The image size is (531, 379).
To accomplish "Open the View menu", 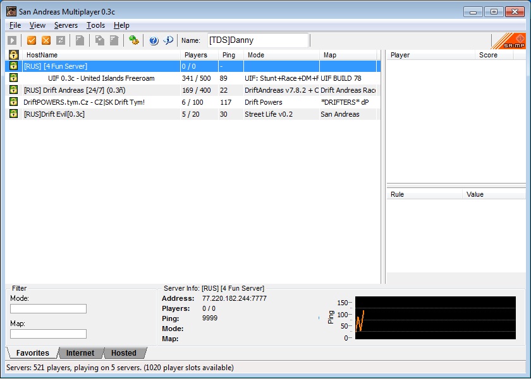I will (37, 25).
